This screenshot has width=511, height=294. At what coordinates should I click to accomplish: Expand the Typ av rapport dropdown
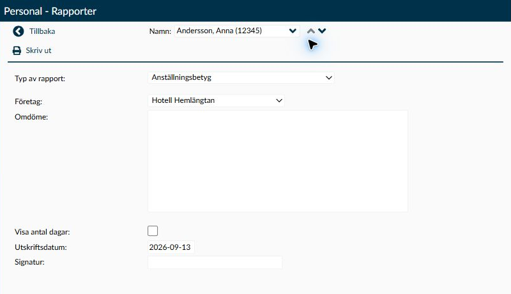point(241,77)
